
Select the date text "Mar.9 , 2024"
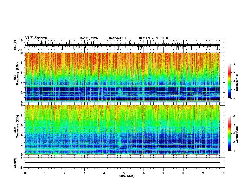pyautogui.click(x=88, y=38)
